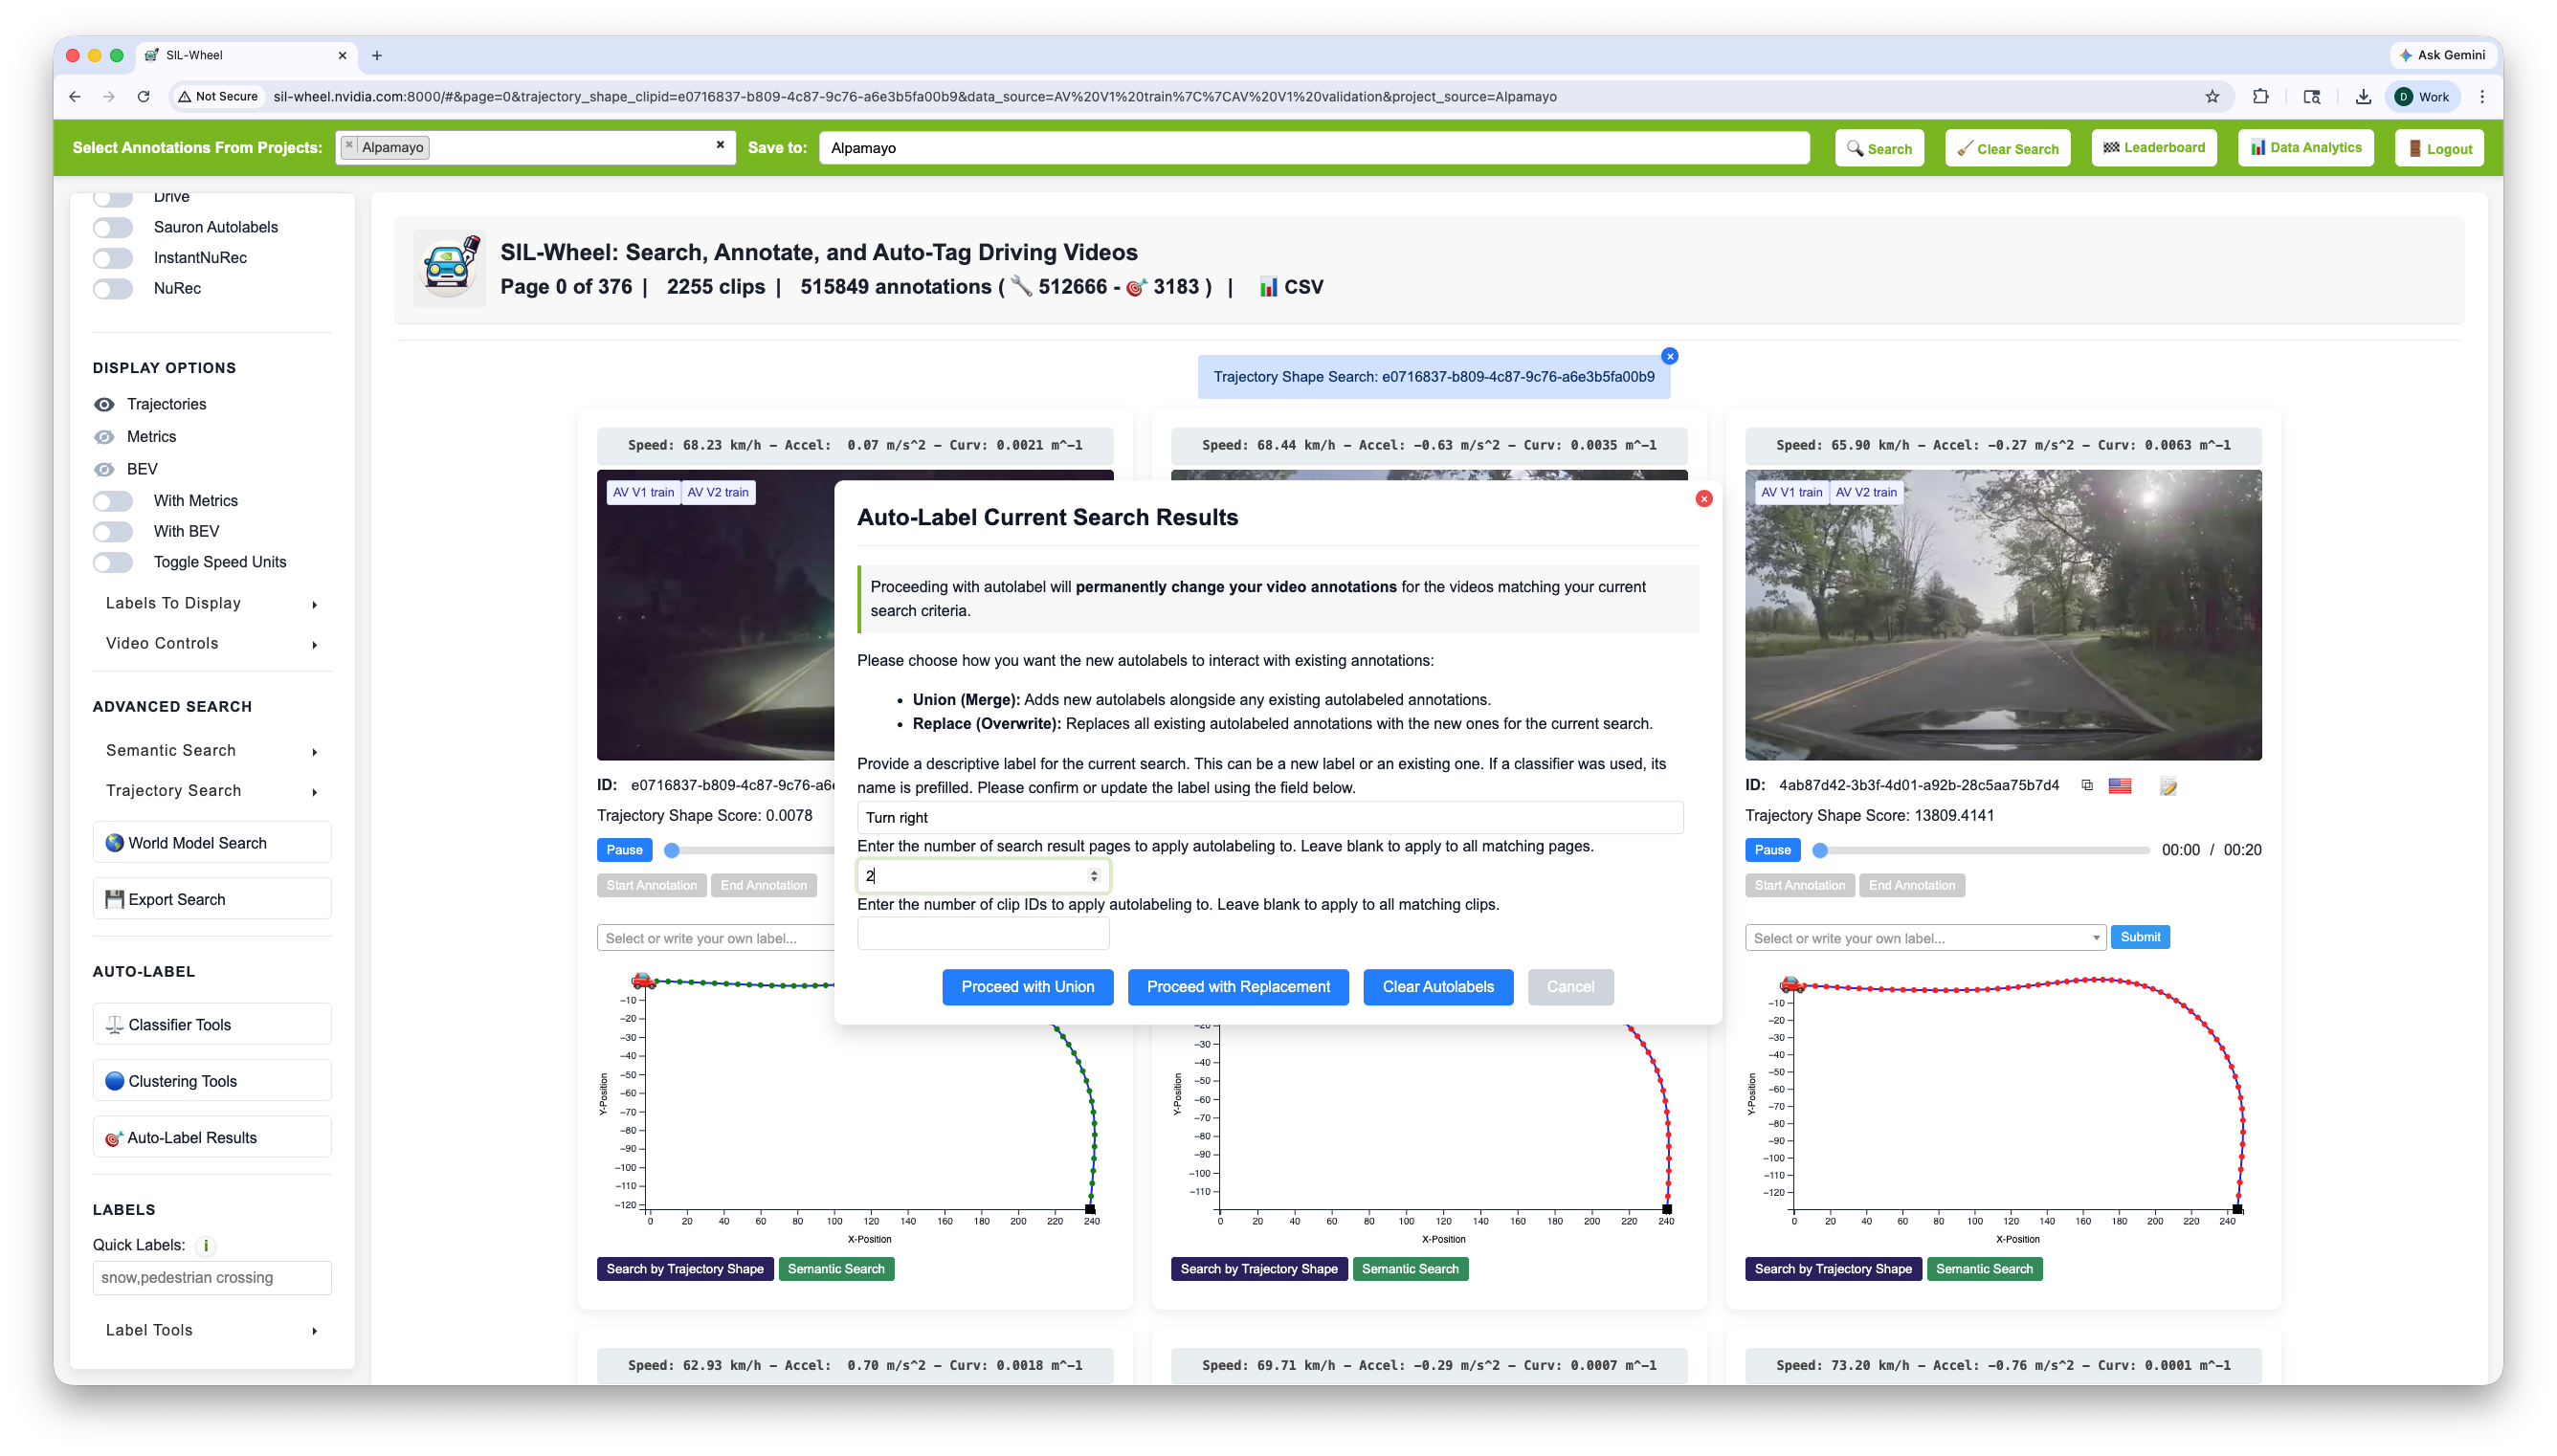
Task: Open label dropdown for clip e0716837
Action: pos(716,938)
